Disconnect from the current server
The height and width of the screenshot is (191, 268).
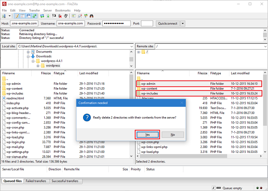(x=60, y=16)
